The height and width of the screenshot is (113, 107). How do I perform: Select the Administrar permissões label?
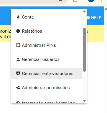click(46, 88)
